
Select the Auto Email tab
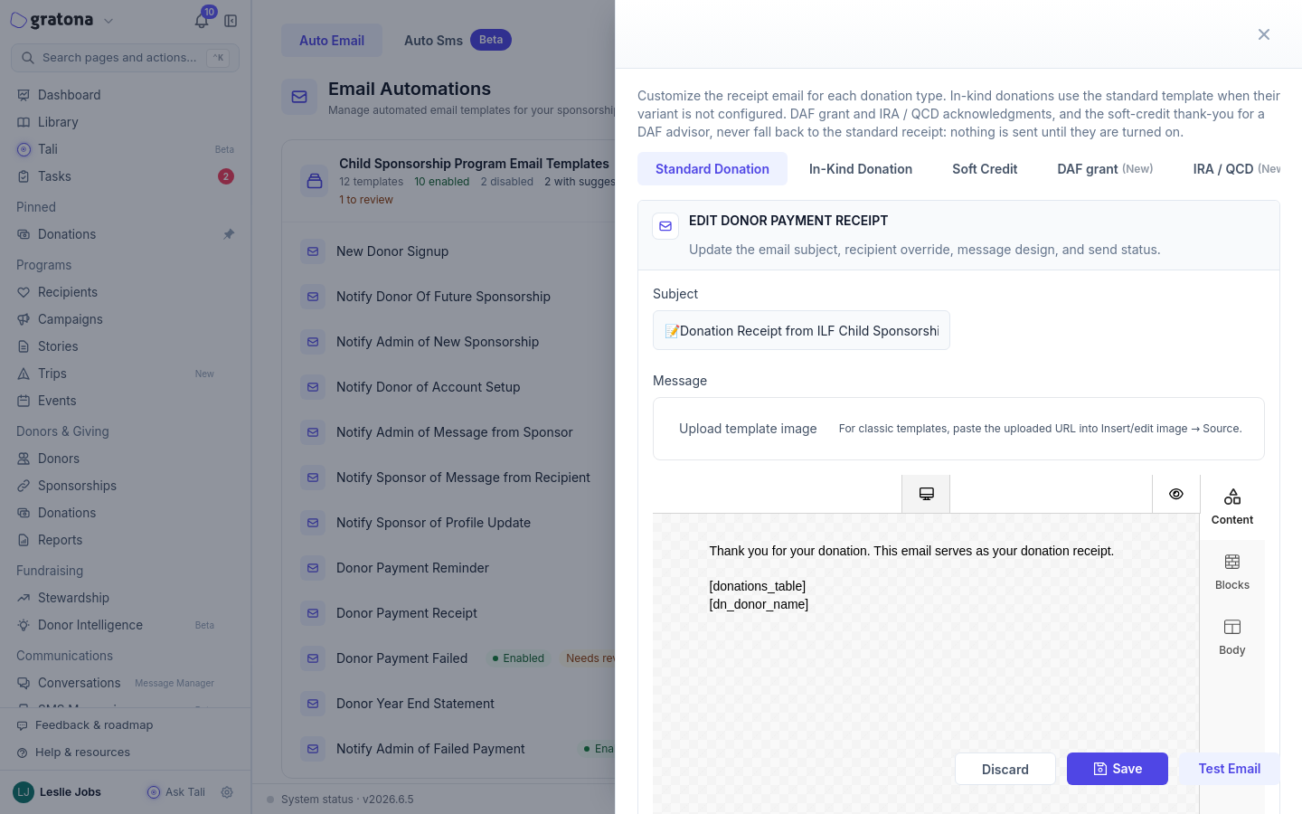332,41
